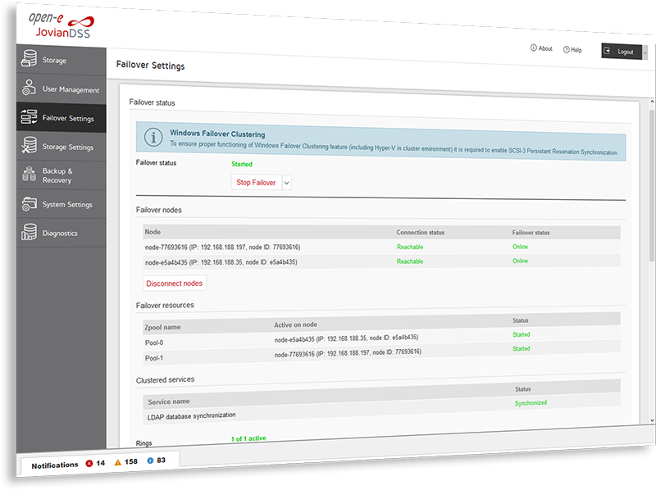This screenshot has width=656, height=490.
Task: Click the User Management icon
Action: pyautogui.click(x=30, y=89)
